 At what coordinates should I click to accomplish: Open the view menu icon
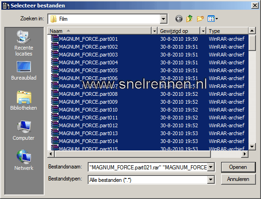tap(213, 19)
